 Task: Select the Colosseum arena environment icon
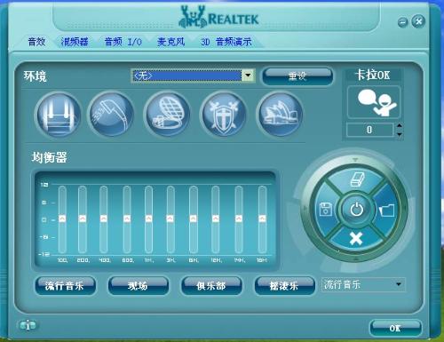(167, 114)
